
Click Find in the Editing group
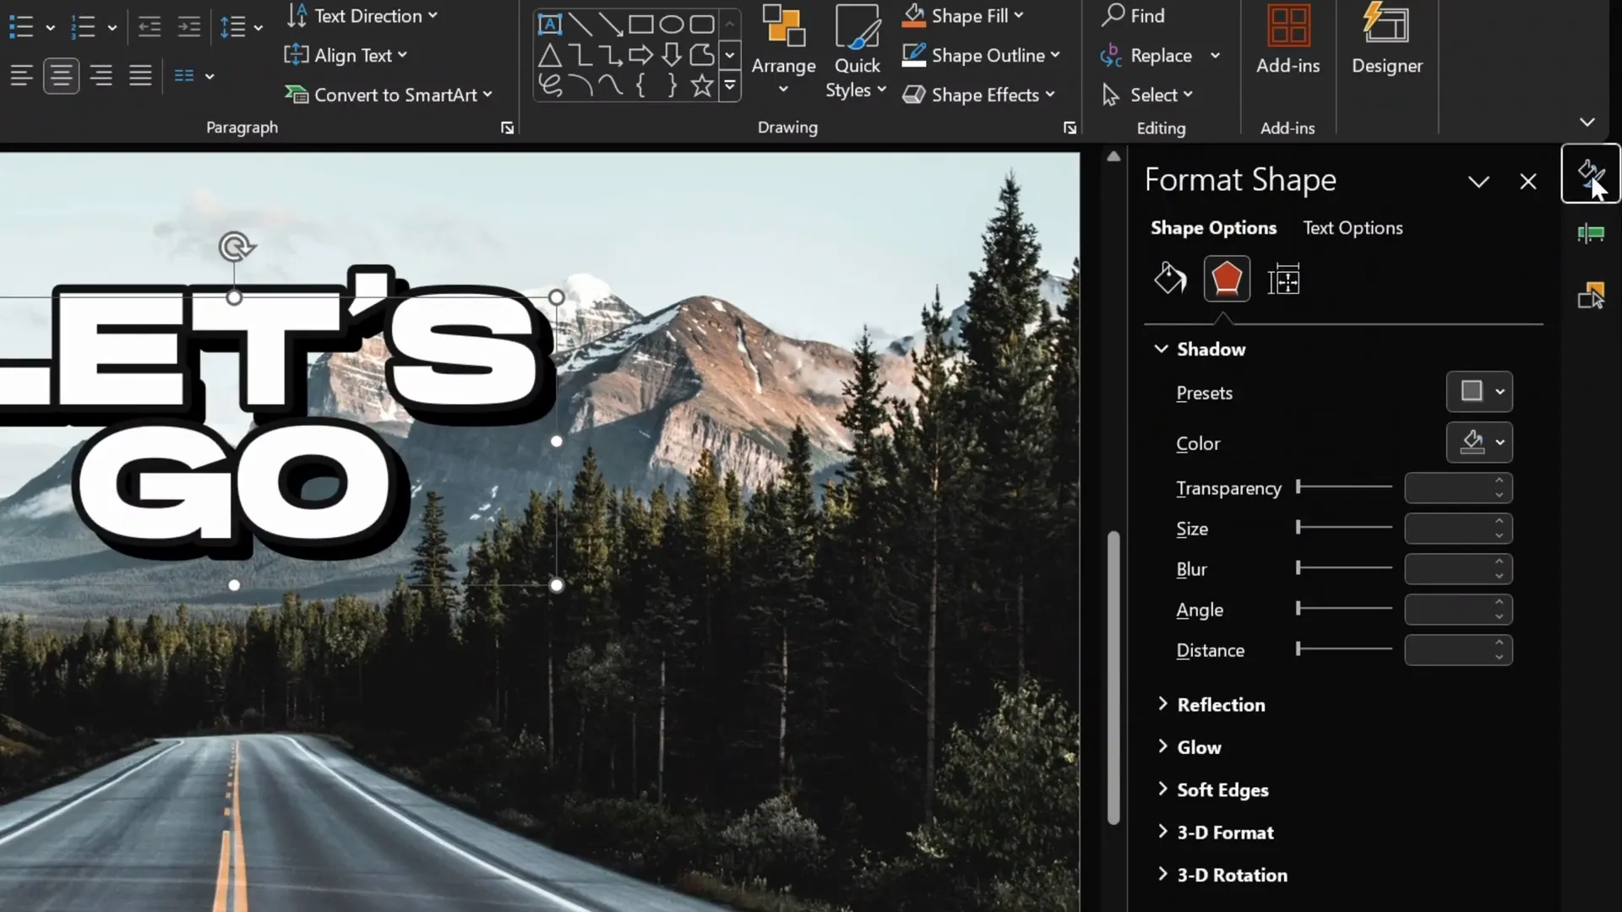click(x=1134, y=16)
